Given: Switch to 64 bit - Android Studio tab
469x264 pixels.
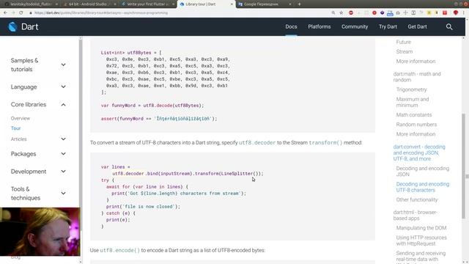Looking at the screenshot, I should (89, 4).
